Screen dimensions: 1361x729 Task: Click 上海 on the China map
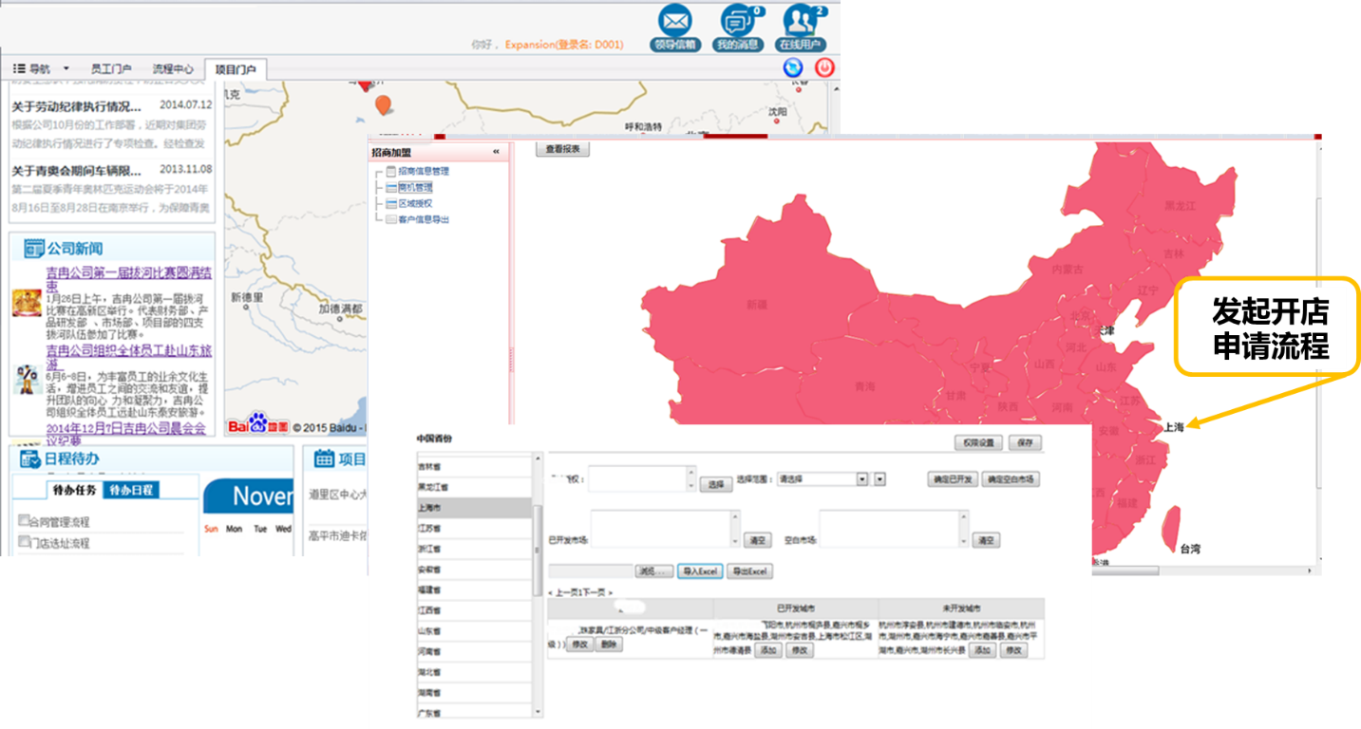coord(1173,427)
